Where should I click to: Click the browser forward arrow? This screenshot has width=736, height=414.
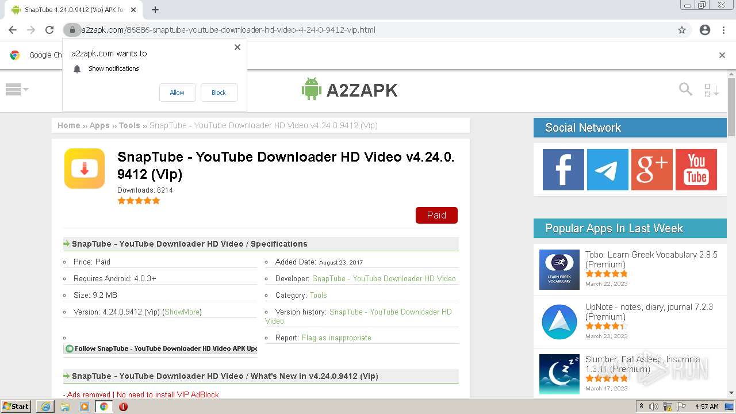[31, 30]
